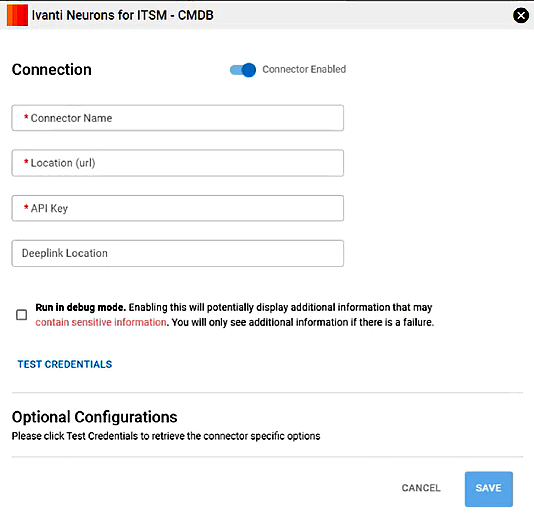This screenshot has width=534, height=518.
Task: Click the bold Run in debug mode label
Action: [81, 307]
